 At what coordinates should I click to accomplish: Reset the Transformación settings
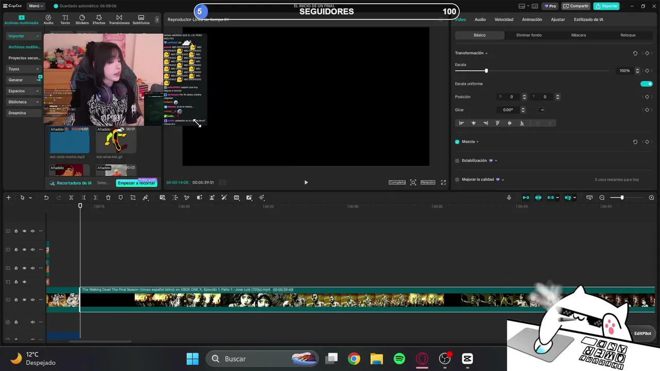(635, 53)
